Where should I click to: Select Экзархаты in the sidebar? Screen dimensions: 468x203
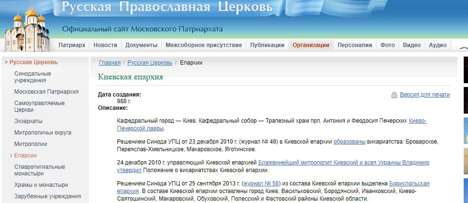[29, 121]
